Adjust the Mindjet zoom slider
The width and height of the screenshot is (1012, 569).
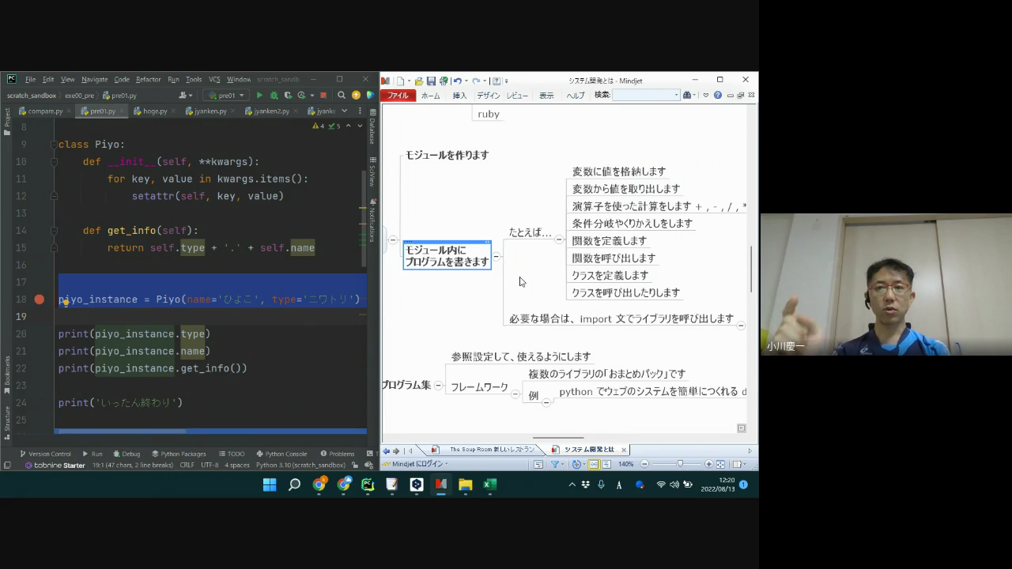679,464
